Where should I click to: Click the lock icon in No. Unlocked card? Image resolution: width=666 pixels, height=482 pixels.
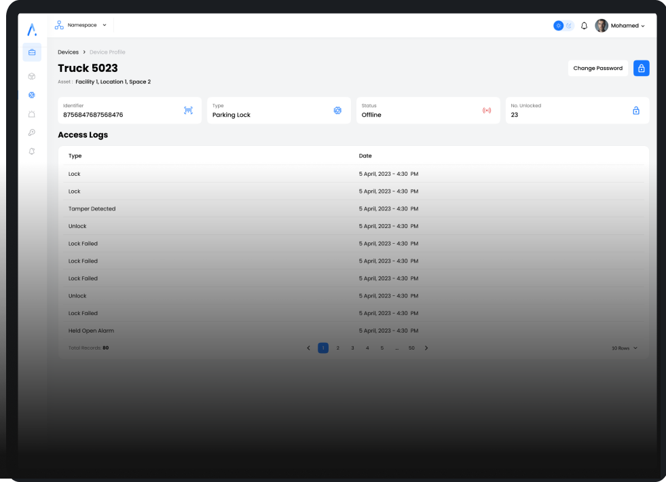(x=636, y=111)
